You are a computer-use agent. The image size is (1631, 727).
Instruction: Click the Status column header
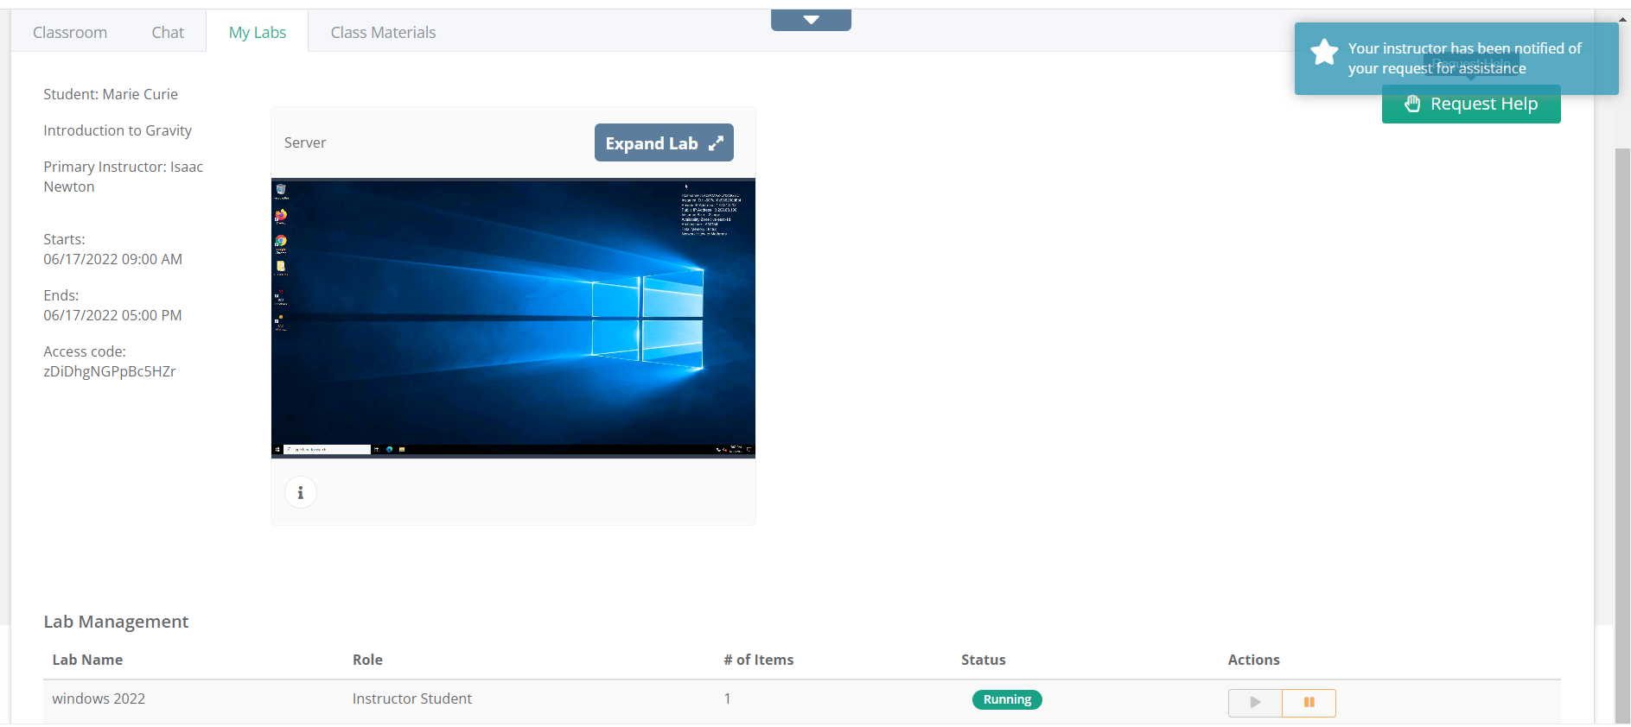pyautogui.click(x=984, y=660)
